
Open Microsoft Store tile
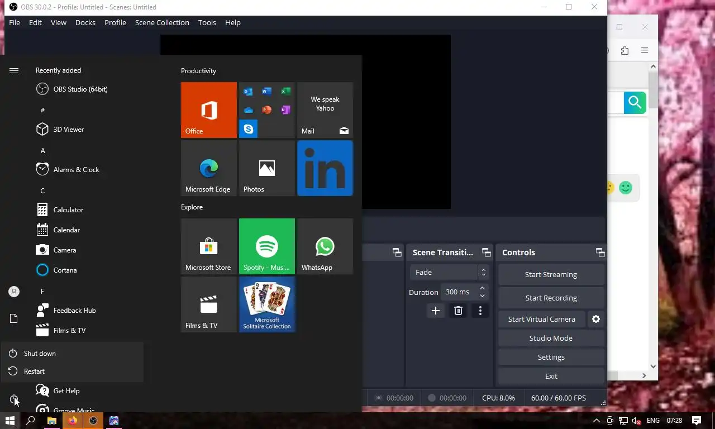pyautogui.click(x=209, y=246)
